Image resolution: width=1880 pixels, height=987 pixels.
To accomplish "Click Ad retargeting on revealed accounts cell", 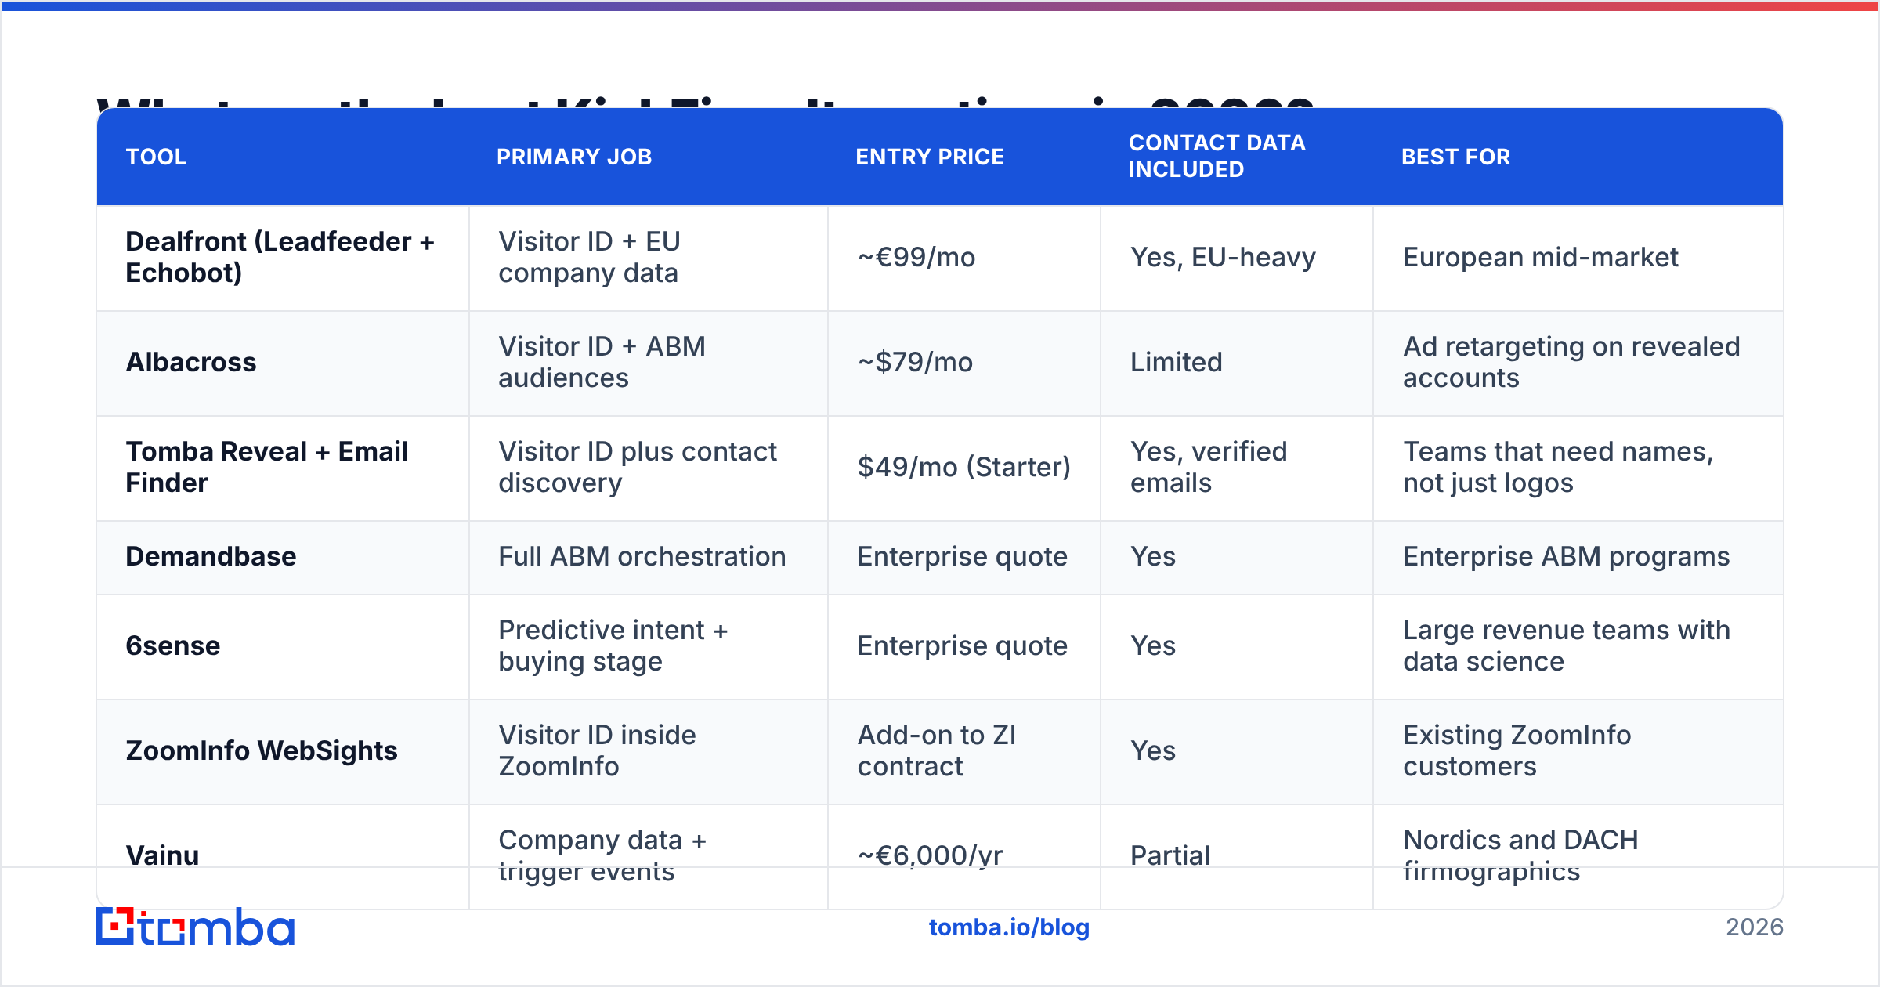I will pyautogui.click(x=1578, y=363).
